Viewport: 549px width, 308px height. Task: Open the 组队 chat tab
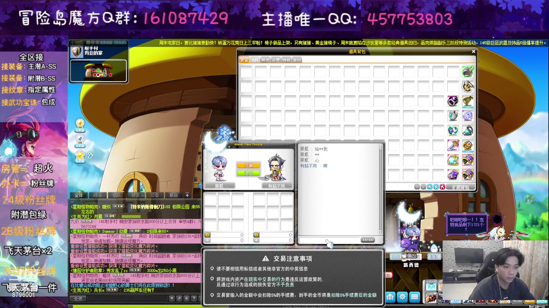[117, 195]
